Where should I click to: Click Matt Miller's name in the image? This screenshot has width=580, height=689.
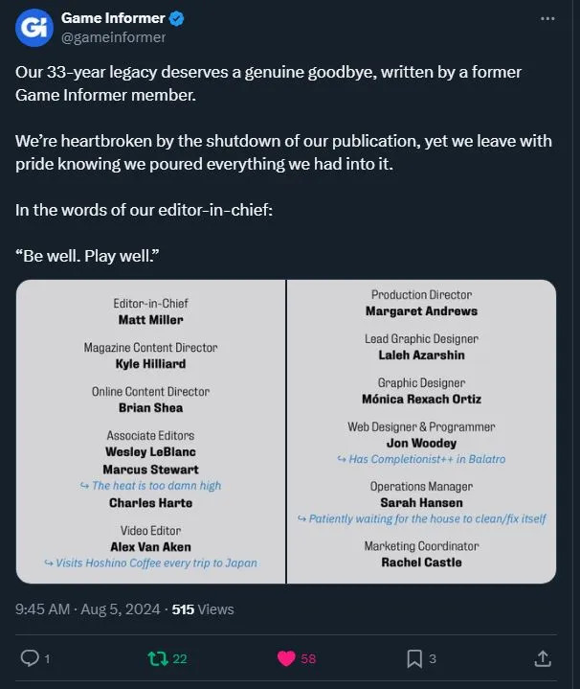150,320
